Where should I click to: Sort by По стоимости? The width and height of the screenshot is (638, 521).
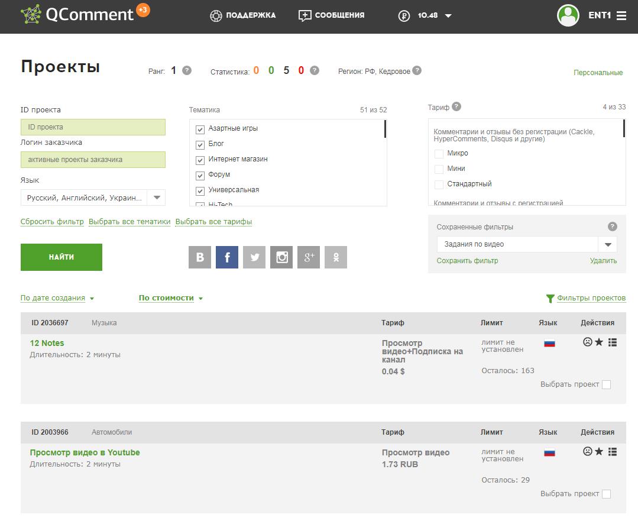coord(166,298)
